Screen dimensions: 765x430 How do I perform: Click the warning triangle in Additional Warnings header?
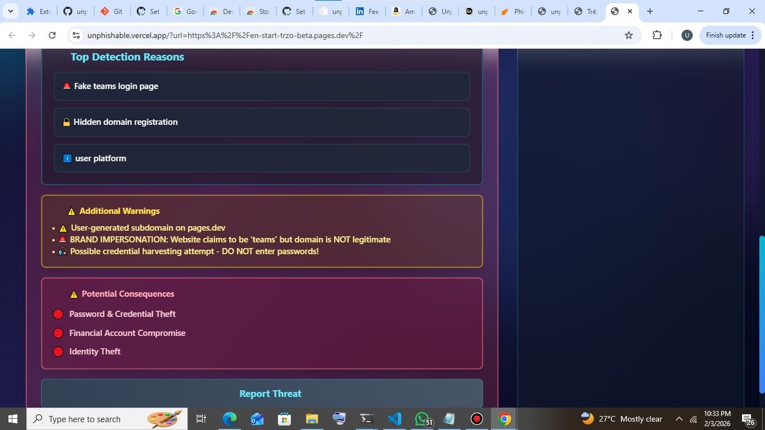coord(71,211)
